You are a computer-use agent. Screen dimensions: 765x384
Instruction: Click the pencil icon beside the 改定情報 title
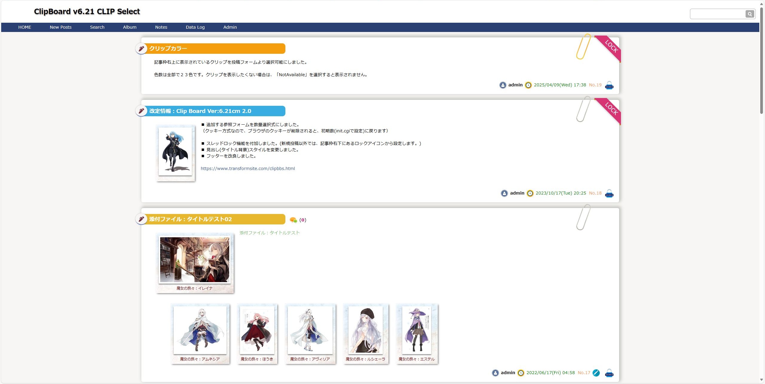(x=141, y=111)
